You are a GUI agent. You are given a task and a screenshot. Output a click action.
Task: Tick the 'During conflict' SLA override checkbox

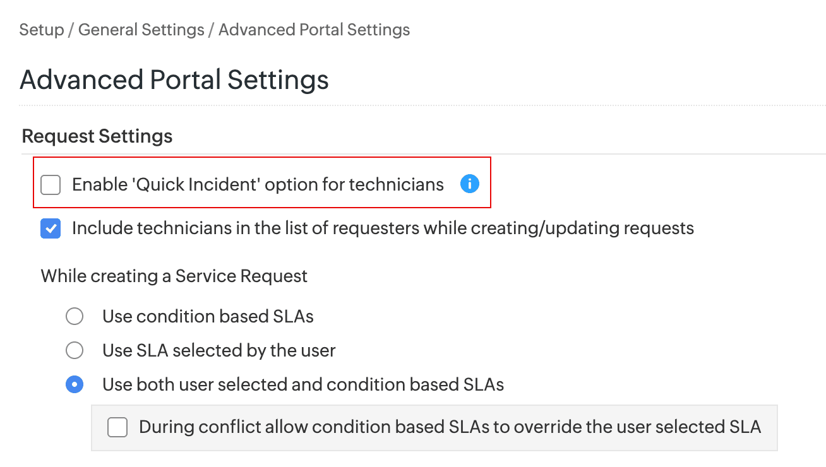[x=117, y=427]
